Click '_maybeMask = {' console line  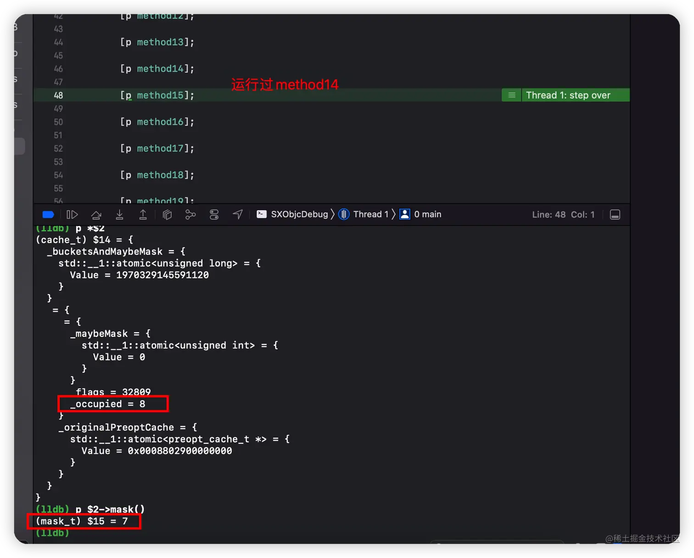[110, 334]
